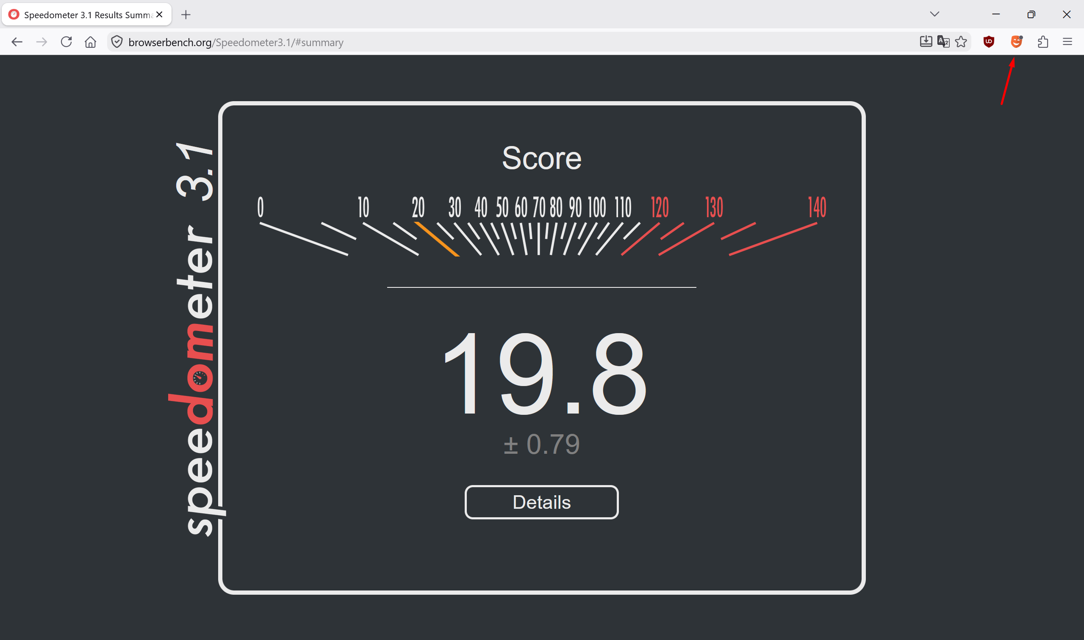Open the Firefox home page
The image size is (1084, 640).
[x=90, y=42]
